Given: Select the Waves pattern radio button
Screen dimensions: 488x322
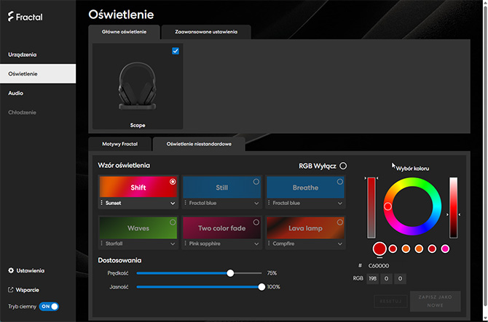Looking at the screenshot, I should pyautogui.click(x=173, y=222).
